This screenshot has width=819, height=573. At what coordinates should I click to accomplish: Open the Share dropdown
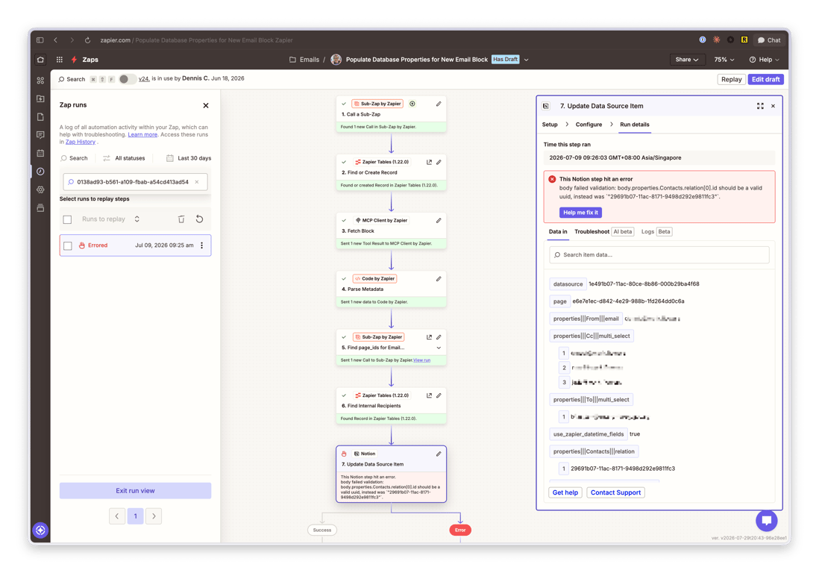point(687,60)
